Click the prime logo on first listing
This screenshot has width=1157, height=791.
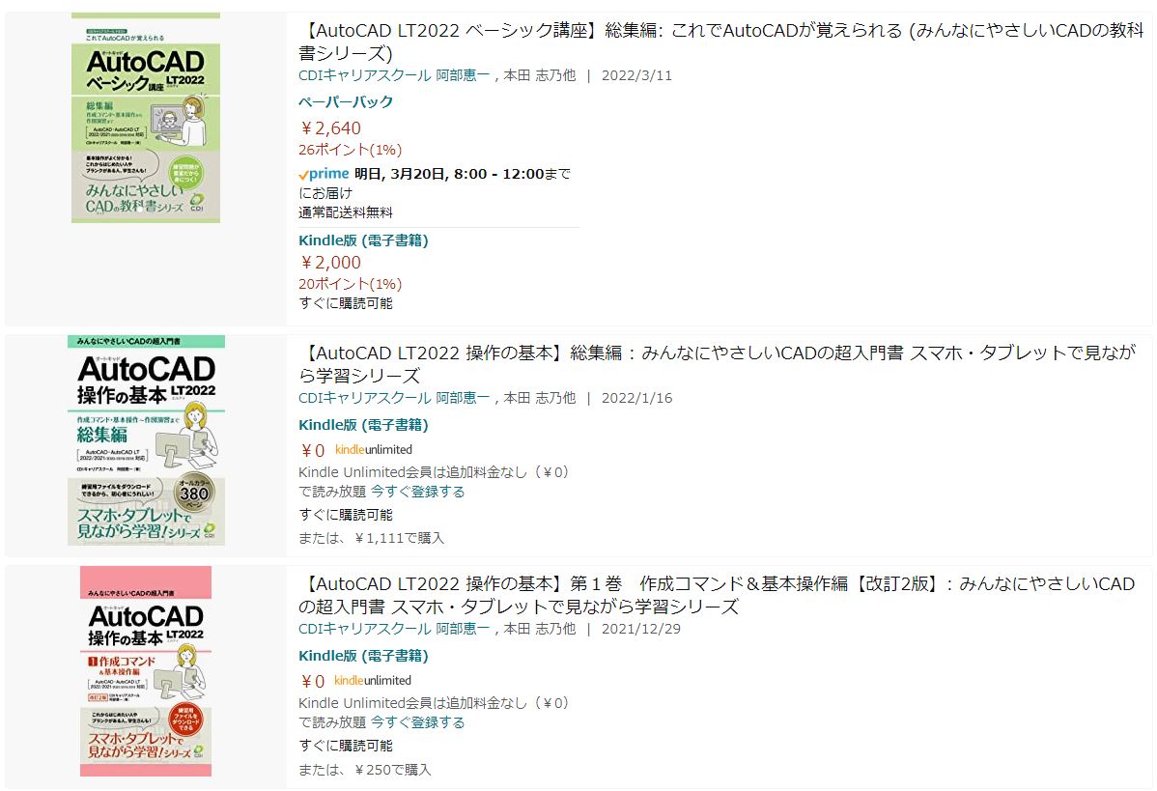tap(324, 174)
